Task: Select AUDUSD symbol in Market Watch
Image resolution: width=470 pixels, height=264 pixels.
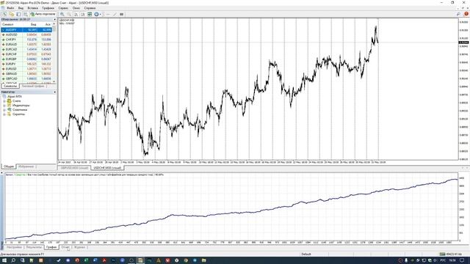Action: pyautogui.click(x=12, y=34)
